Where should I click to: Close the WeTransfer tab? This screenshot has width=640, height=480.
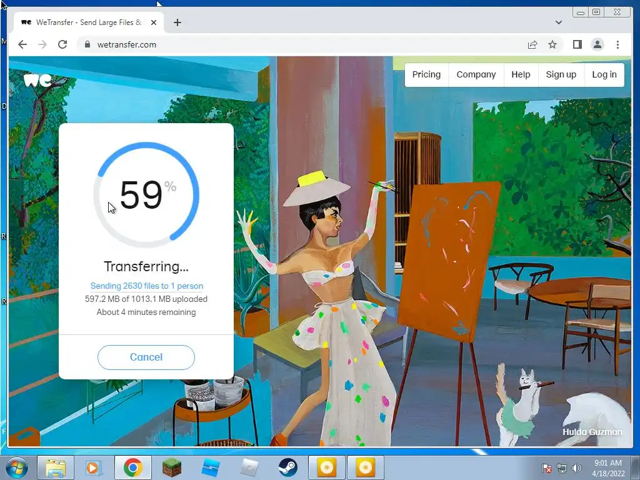pos(154,22)
